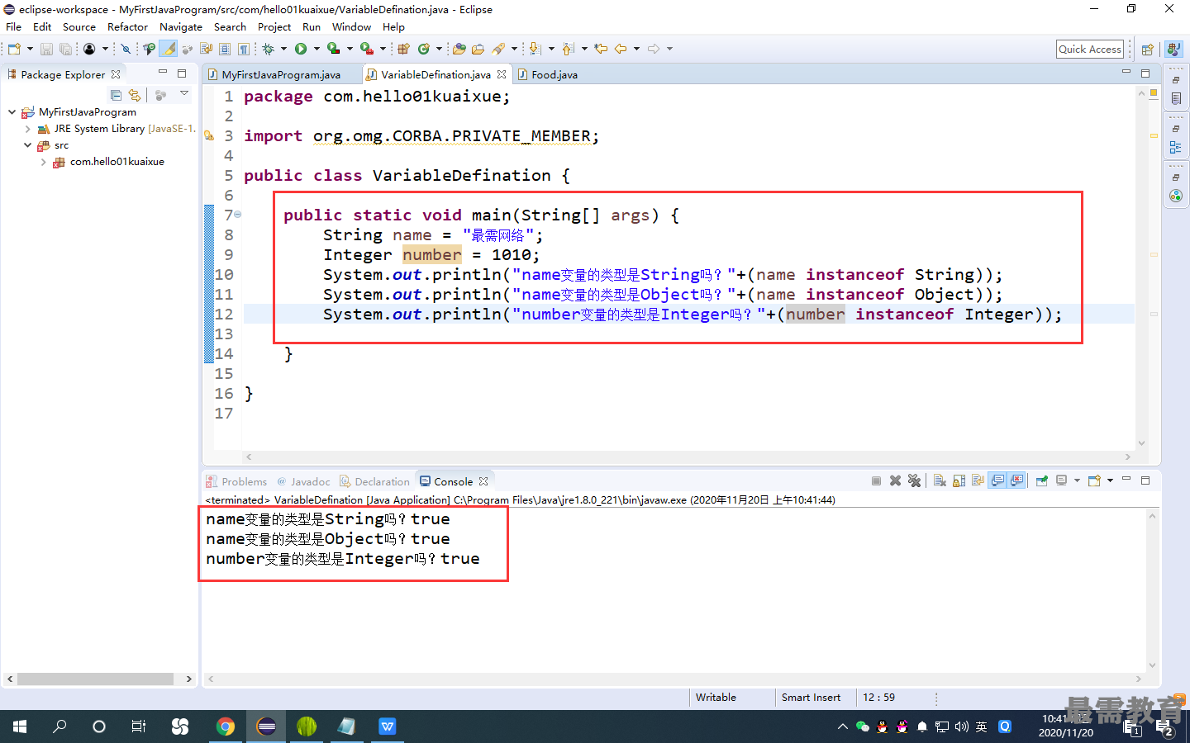Screen dimensions: 1190x743
Task: Open the Debug button dropdown arrow
Action: coord(283,49)
